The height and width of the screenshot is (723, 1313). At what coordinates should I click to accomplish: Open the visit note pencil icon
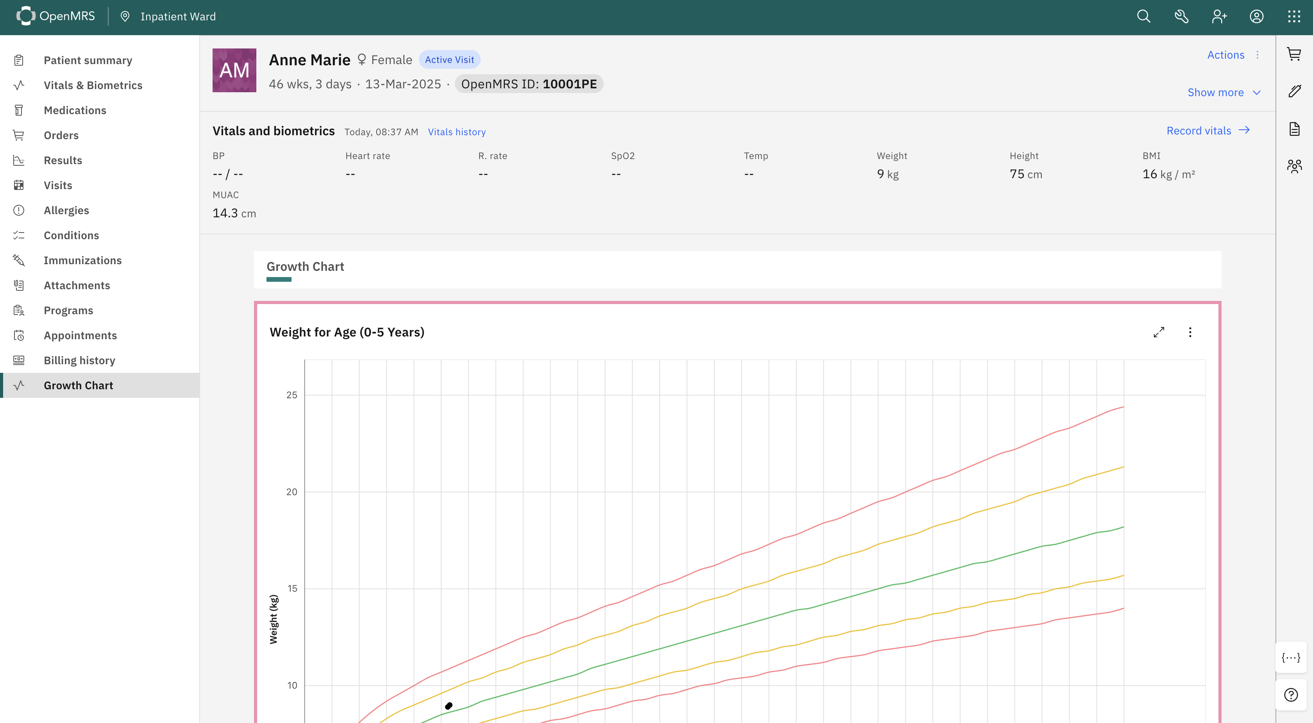pyautogui.click(x=1294, y=91)
